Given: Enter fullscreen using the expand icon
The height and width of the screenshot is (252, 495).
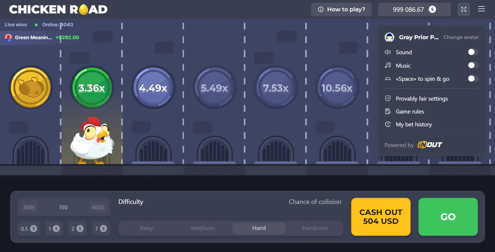Looking at the screenshot, I should tap(464, 9).
